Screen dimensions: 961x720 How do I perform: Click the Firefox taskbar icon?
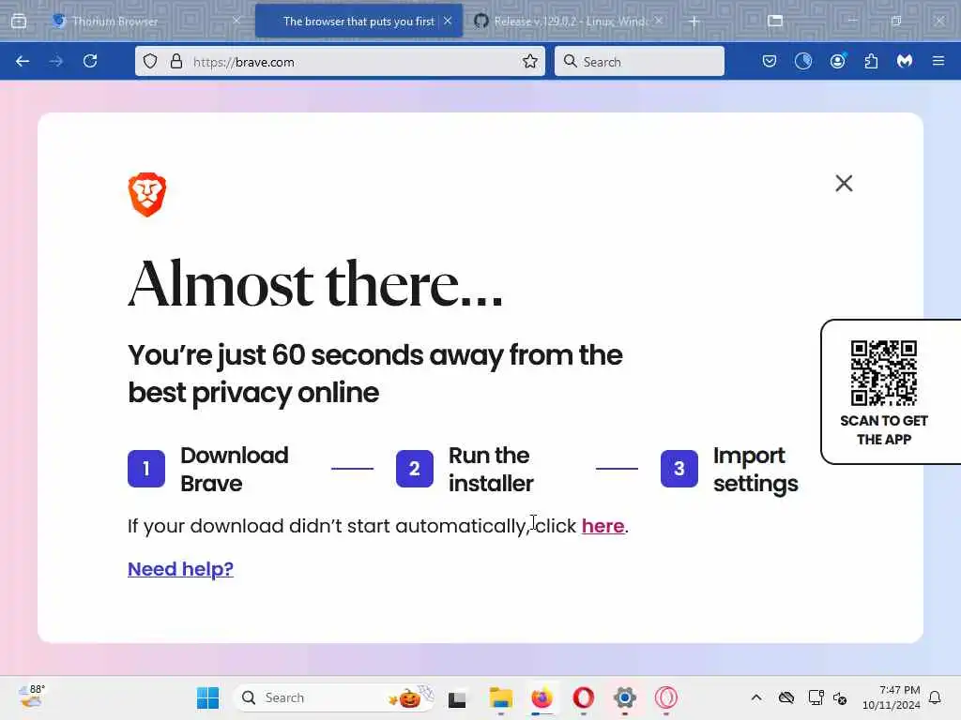(542, 697)
